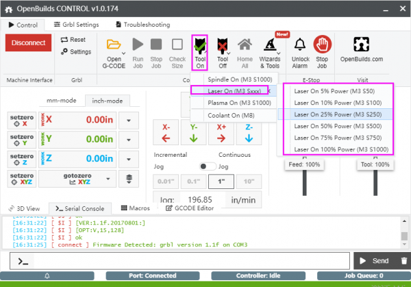
Task: Click setzero Y button
Action: (22, 140)
